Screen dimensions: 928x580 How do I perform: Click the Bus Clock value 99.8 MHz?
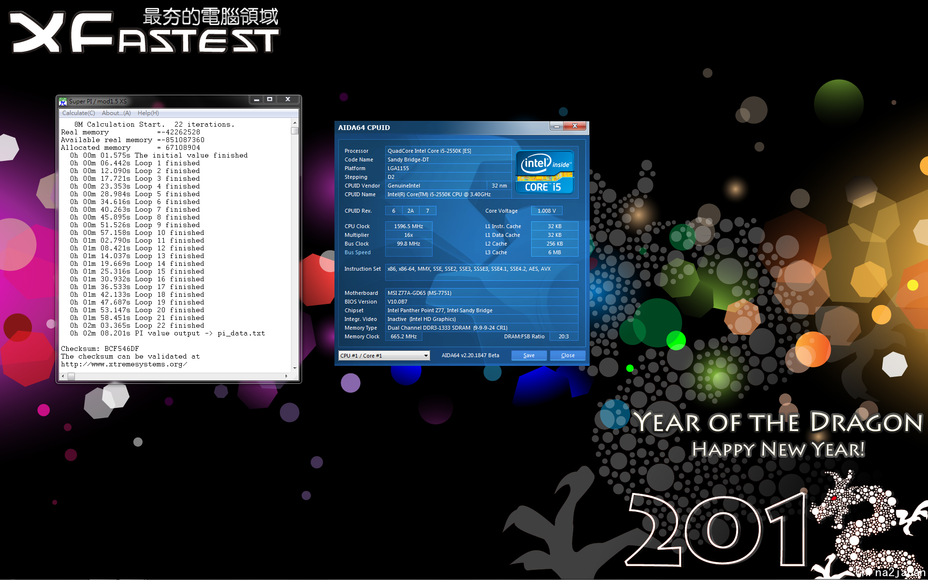pyautogui.click(x=408, y=244)
